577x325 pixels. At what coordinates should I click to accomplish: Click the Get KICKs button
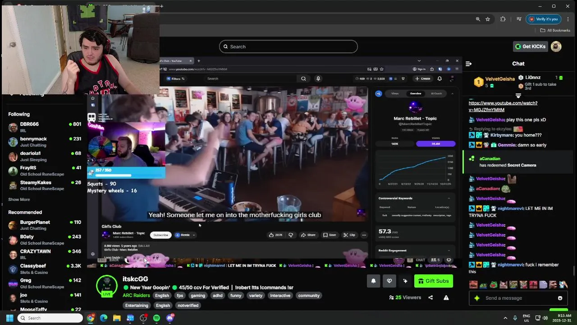531,46
